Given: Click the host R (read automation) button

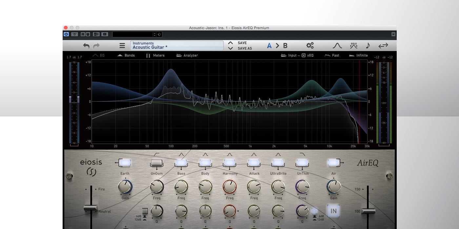Looking at the screenshot, I should click(x=83, y=34).
